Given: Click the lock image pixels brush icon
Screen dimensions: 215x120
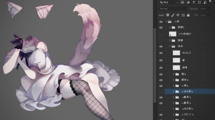Looking at the screenshot, I should [173, 15].
